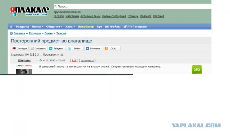Image resolution: width=230 pixels, height=136 pixels.
Task: Open the Разделы menu item
Action: tap(22, 27)
